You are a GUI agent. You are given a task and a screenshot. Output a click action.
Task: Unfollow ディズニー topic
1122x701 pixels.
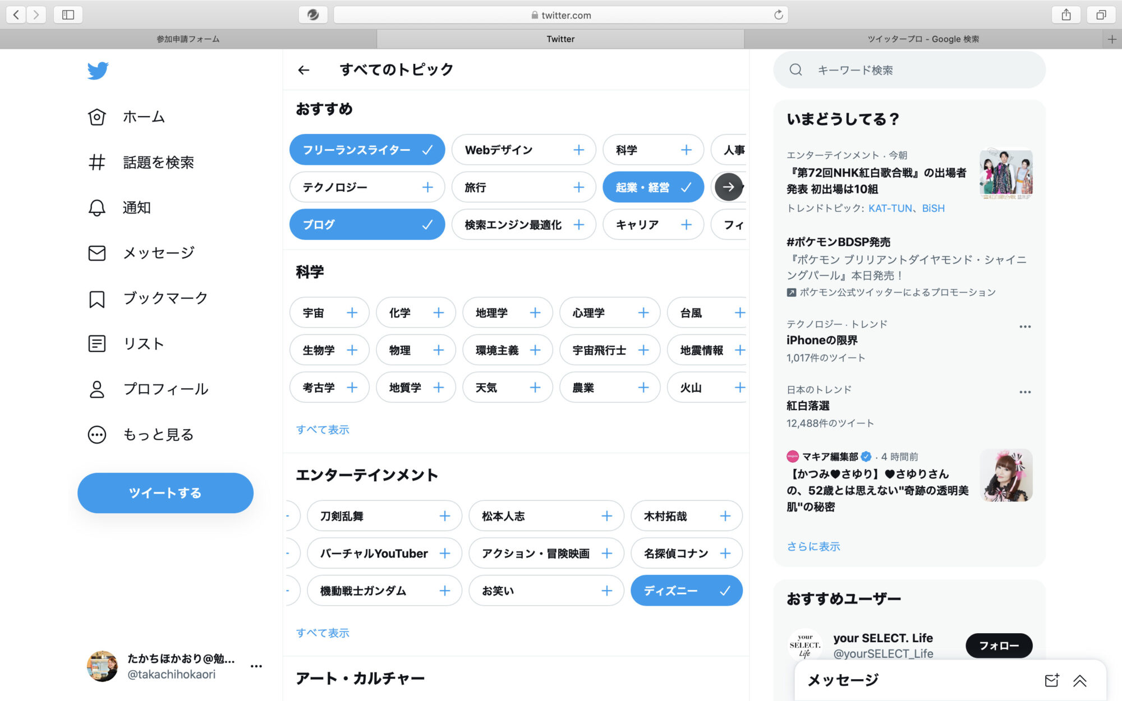click(687, 591)
